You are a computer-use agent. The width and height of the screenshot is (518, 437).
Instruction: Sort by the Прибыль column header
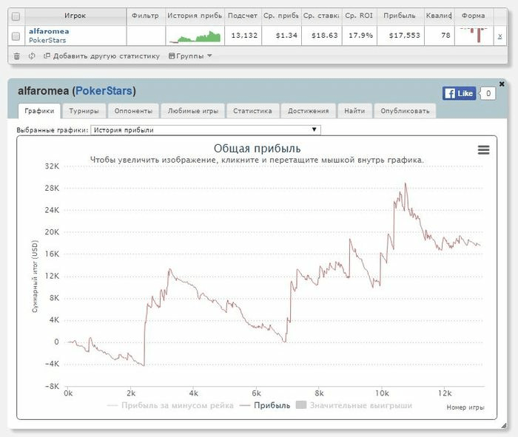tap(400, 16)
